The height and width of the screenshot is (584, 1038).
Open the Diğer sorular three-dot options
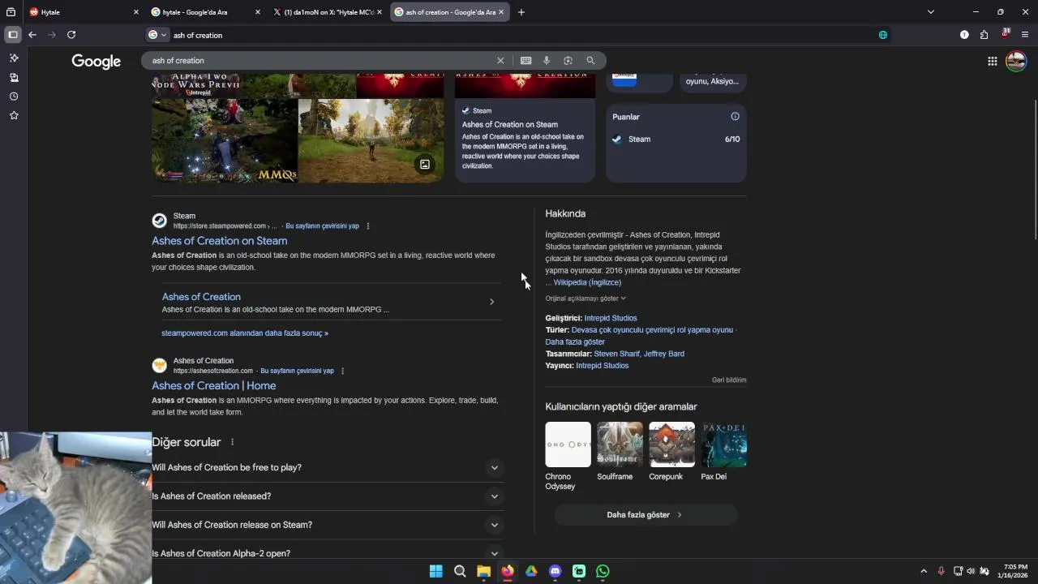pyautogui.click(x=232, y=442)
